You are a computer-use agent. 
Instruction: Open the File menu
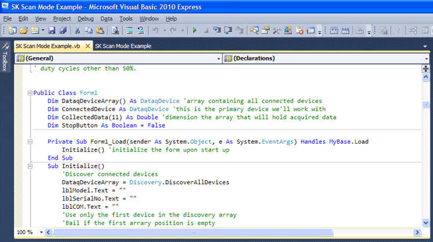click(7, 19)
